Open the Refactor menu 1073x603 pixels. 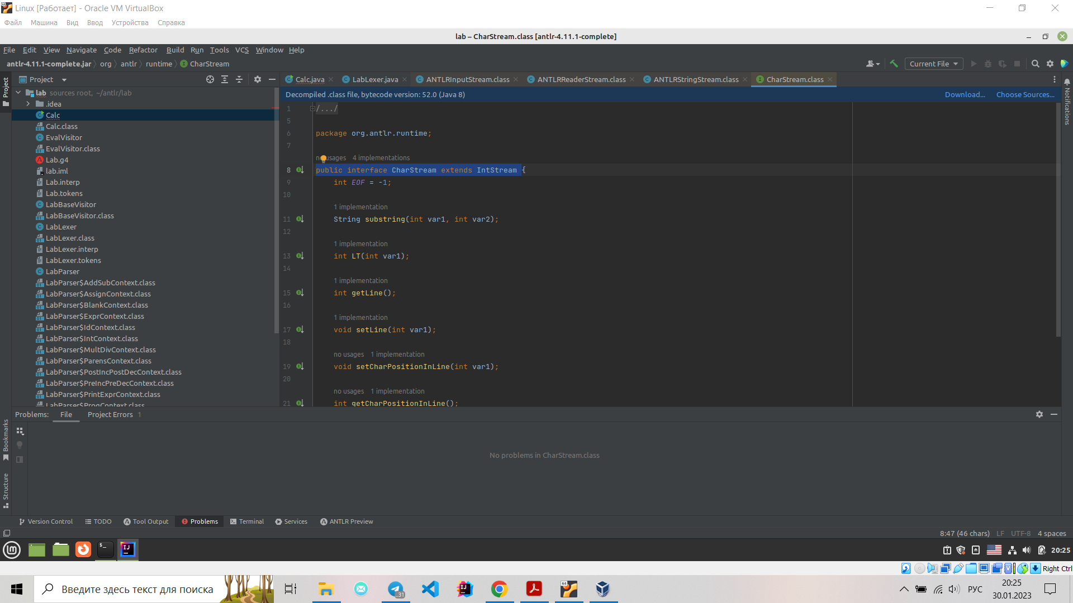point(143,50)
